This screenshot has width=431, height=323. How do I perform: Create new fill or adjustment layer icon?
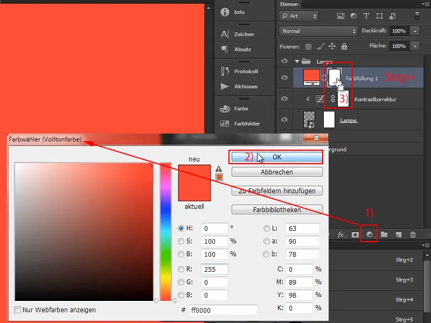click(370, 235)
